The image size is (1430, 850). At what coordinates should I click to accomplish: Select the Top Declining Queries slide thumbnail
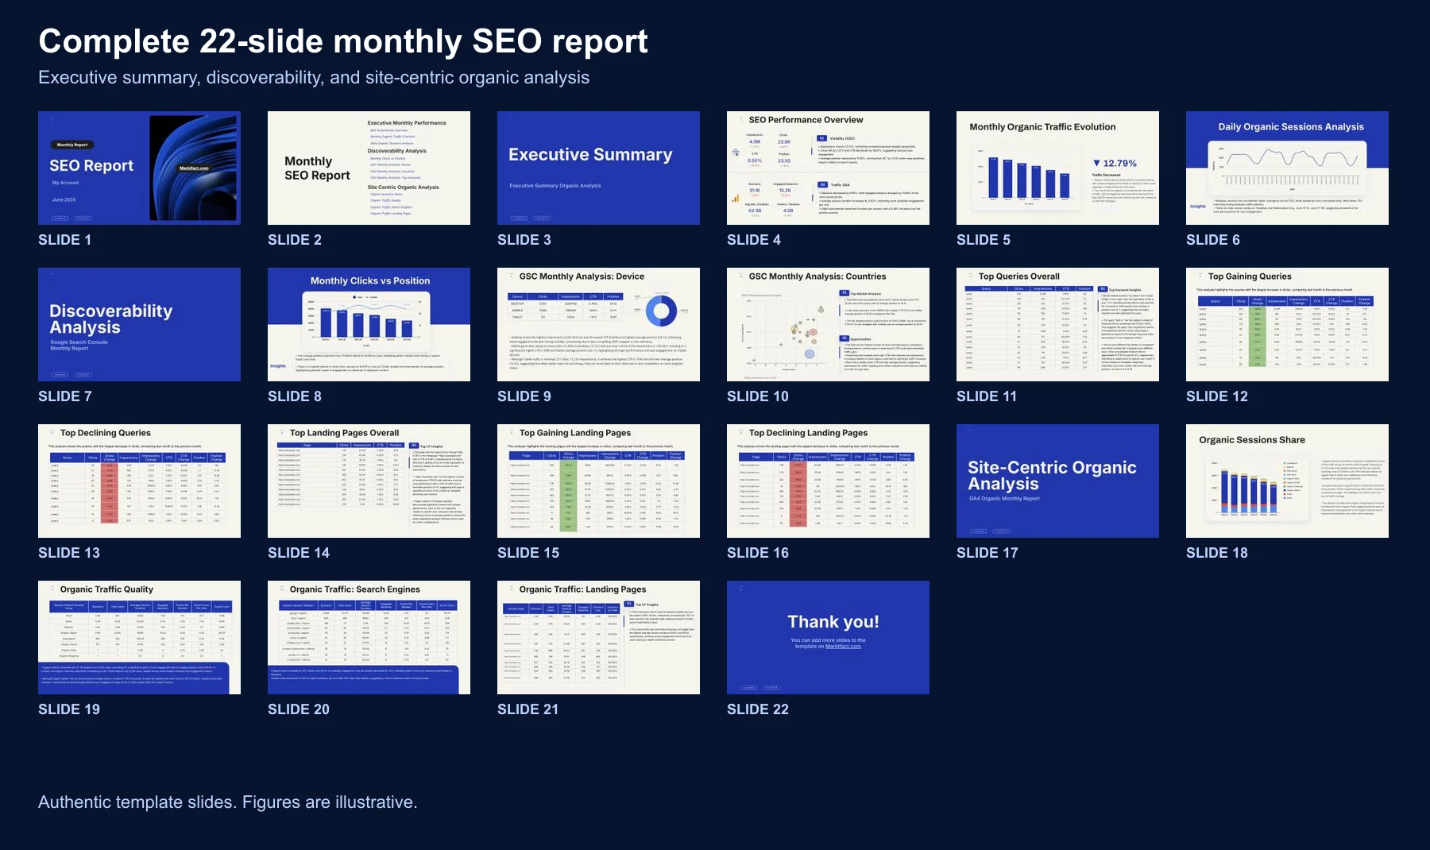pos(139,481)
